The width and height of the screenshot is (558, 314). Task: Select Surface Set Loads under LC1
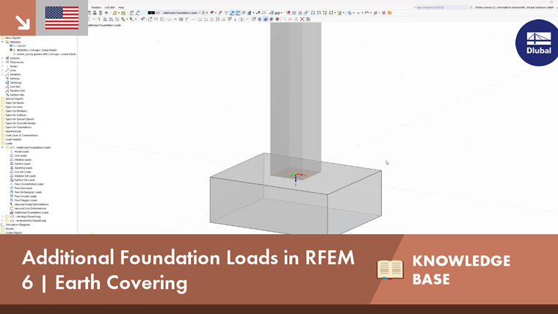pyautogui.click(x=24, y=180)
